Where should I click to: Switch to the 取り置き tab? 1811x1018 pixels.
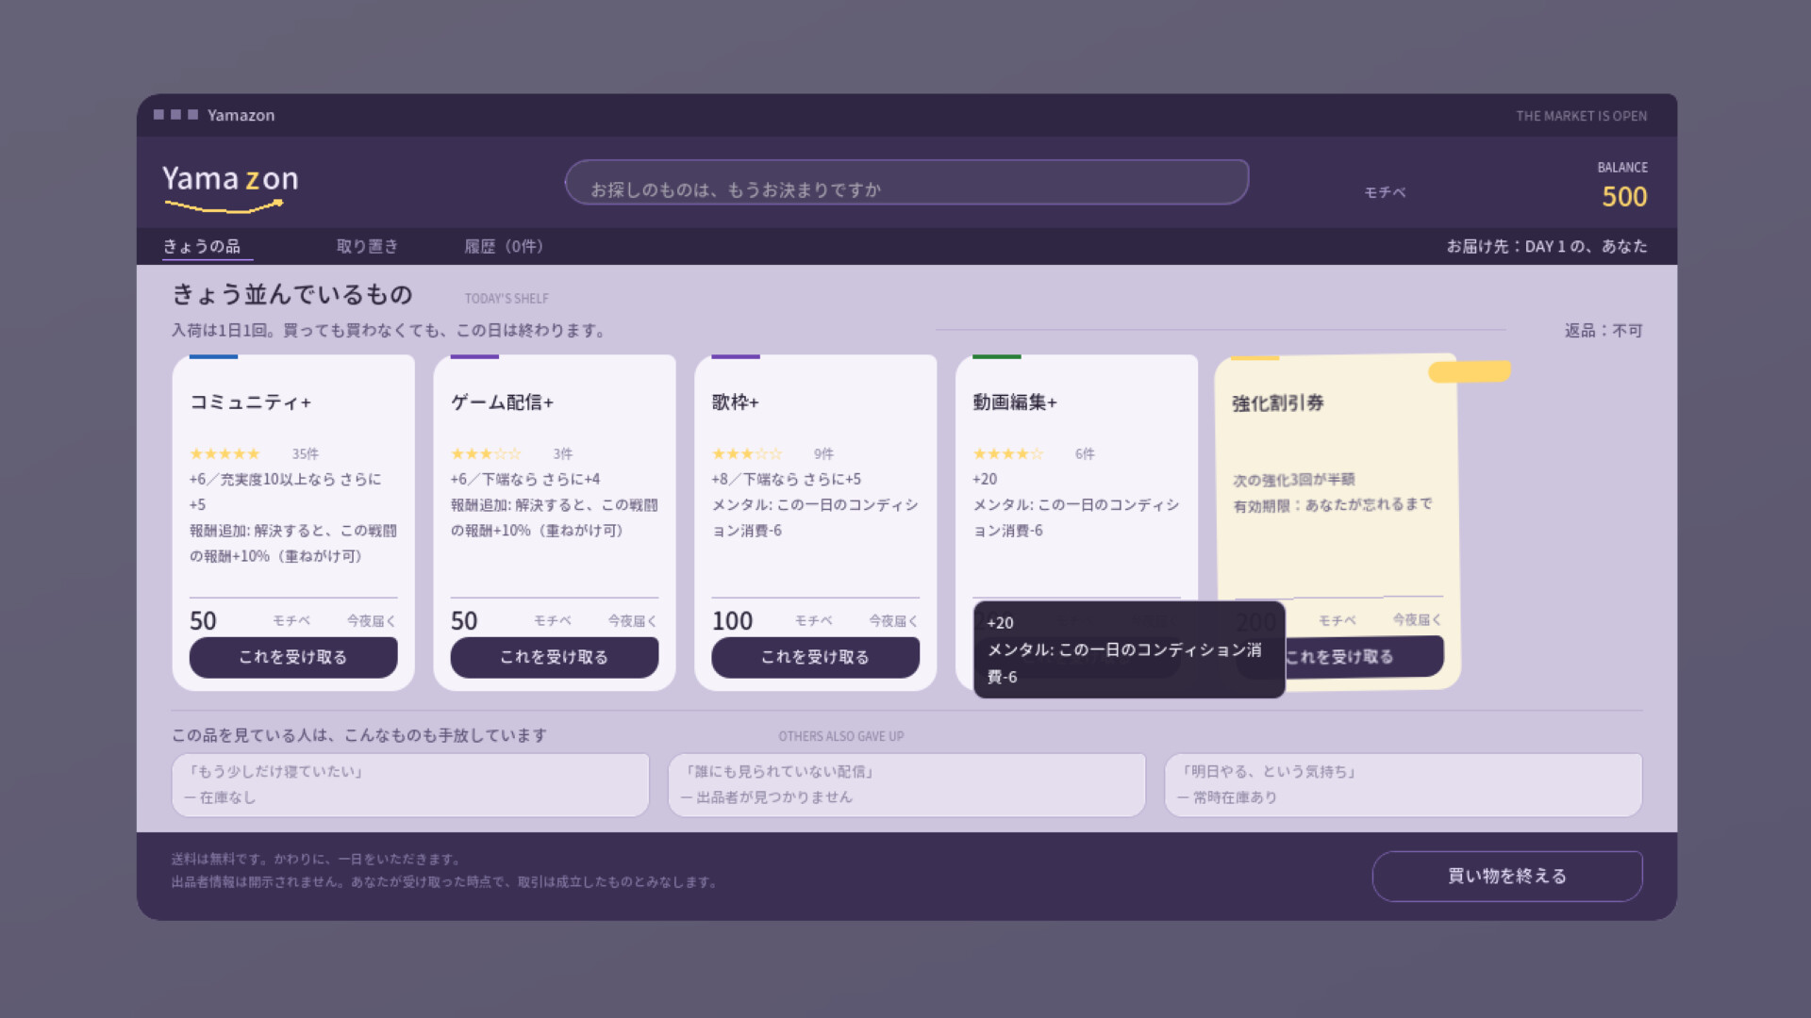367,246
